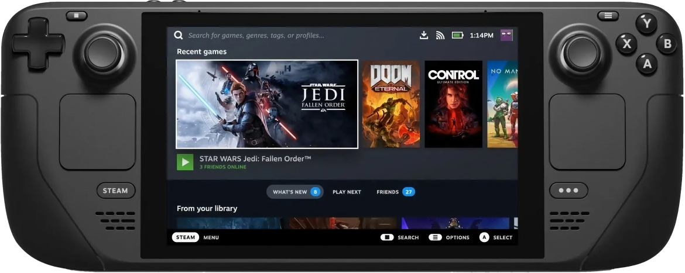Click the right trackpad
Screen dimensions: 685x273
[x=587, y=132]
